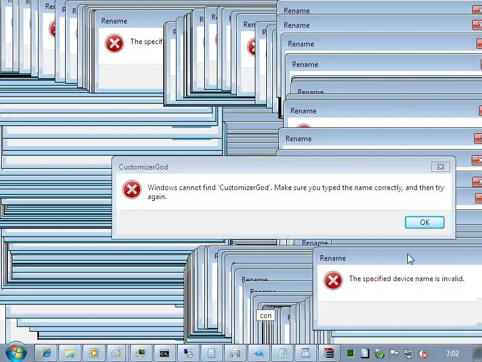Image resolution: width=482 pixels, height=362 pixels.
Task: Click error icon in 'device name is invalid' dialog
Action: (333, 281)
